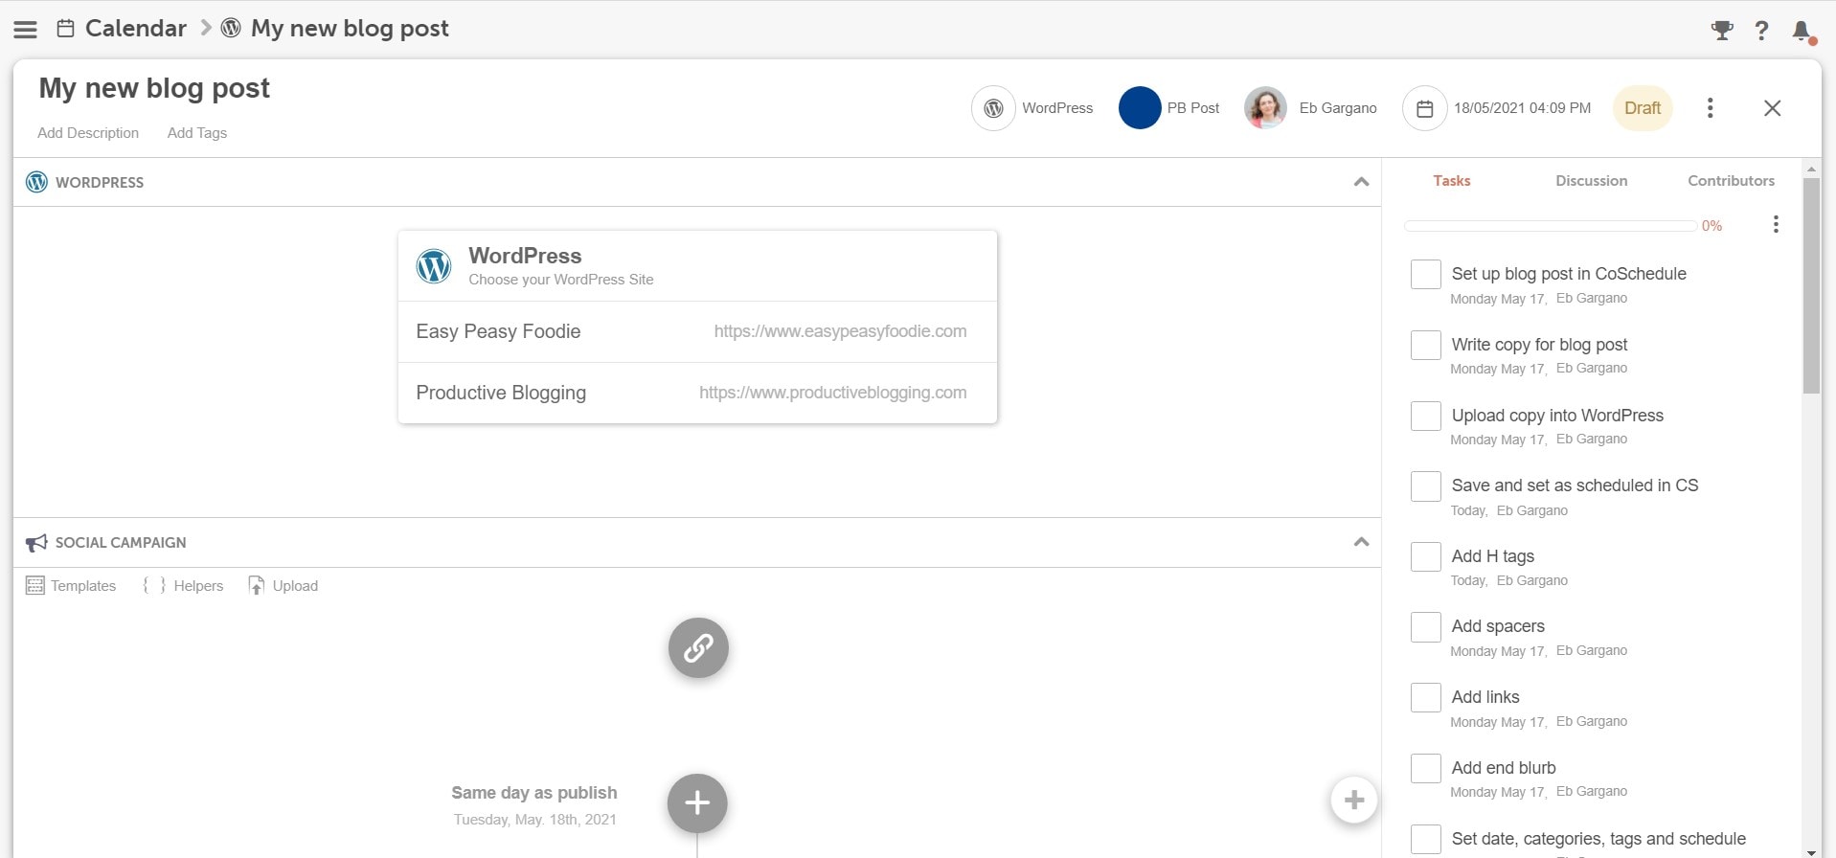
Task: Close the blog post project panel
Action: (1772, 108)
